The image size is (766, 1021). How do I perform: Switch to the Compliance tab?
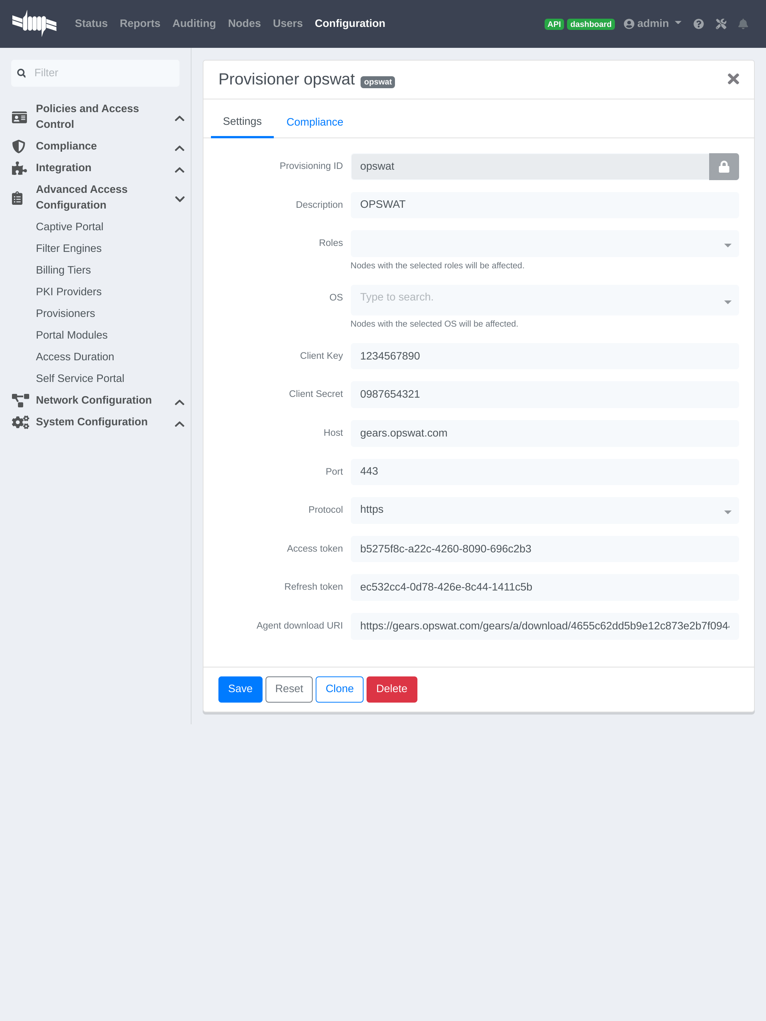pyautogui.click(x=315, y=122)
